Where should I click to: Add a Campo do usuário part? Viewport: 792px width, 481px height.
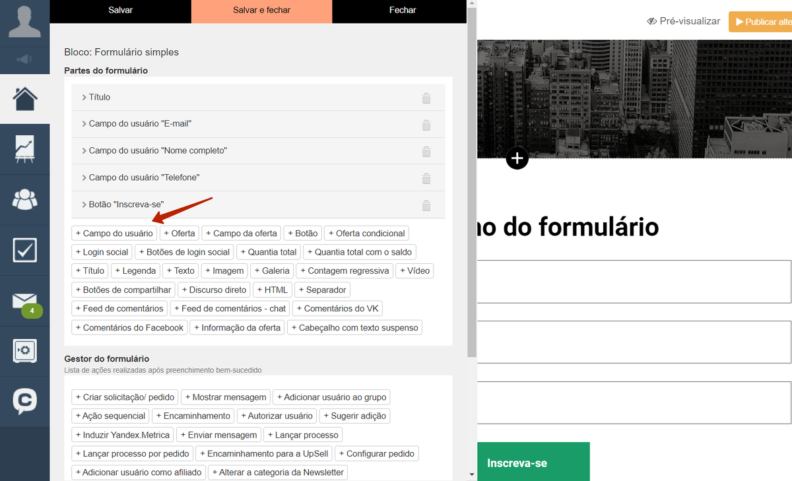114,234
